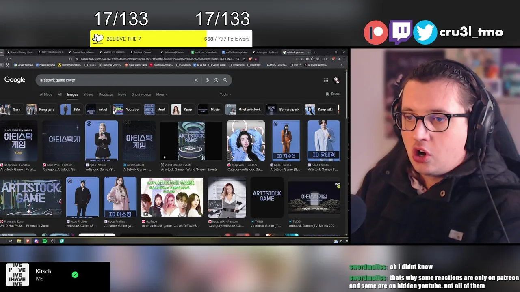Click the Google logo
Screen dimensions: 520x292
click(15, 80)
